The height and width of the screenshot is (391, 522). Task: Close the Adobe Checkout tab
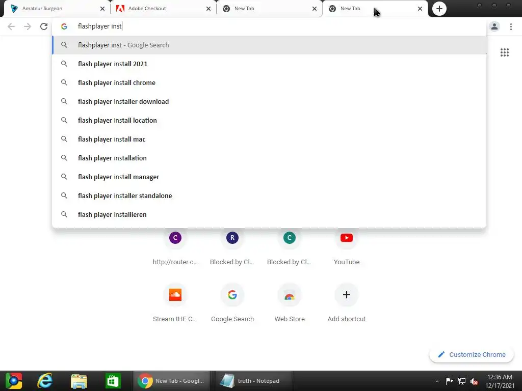pyautogui.click(x=208, y=9)
